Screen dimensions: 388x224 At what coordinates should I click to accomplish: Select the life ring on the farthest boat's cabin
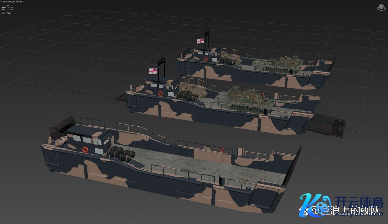coord(206,59)
